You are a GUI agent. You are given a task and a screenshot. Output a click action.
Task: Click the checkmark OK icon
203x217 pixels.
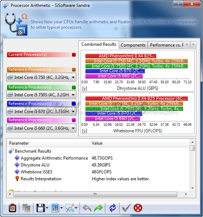126,208
